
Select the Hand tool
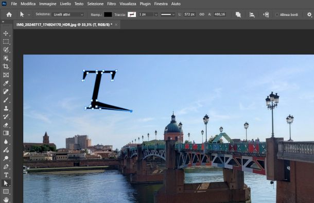(6, 199)
